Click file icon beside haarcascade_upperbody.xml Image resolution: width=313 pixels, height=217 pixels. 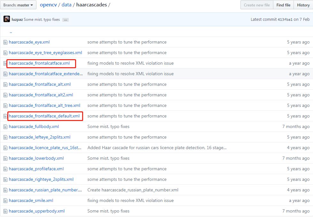(5, 211)
